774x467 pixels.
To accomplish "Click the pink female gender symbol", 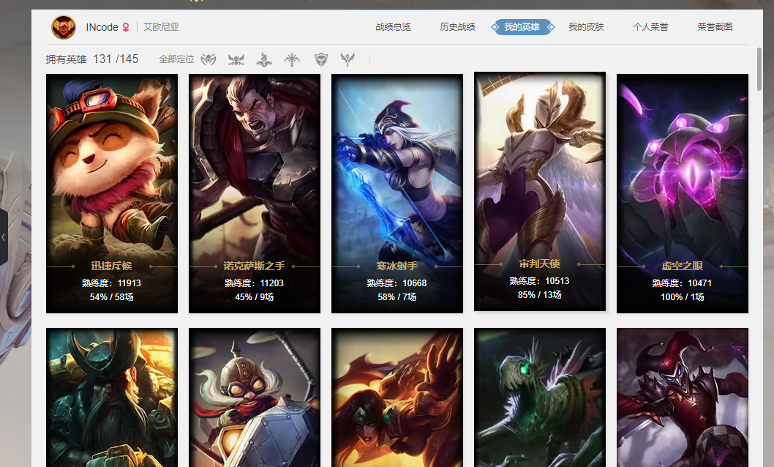I will tap(126, 27).
